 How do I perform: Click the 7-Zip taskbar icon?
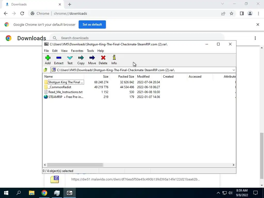(70, 193)
